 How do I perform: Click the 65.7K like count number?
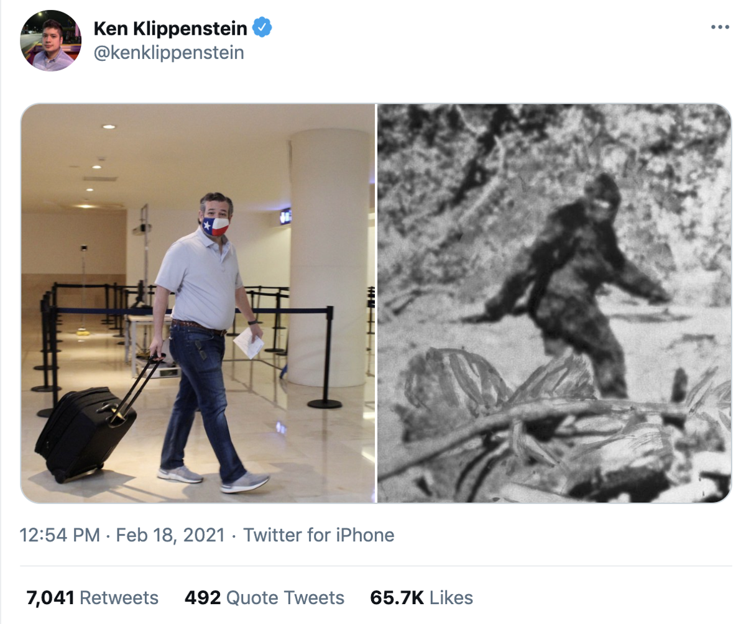[397, 598]
